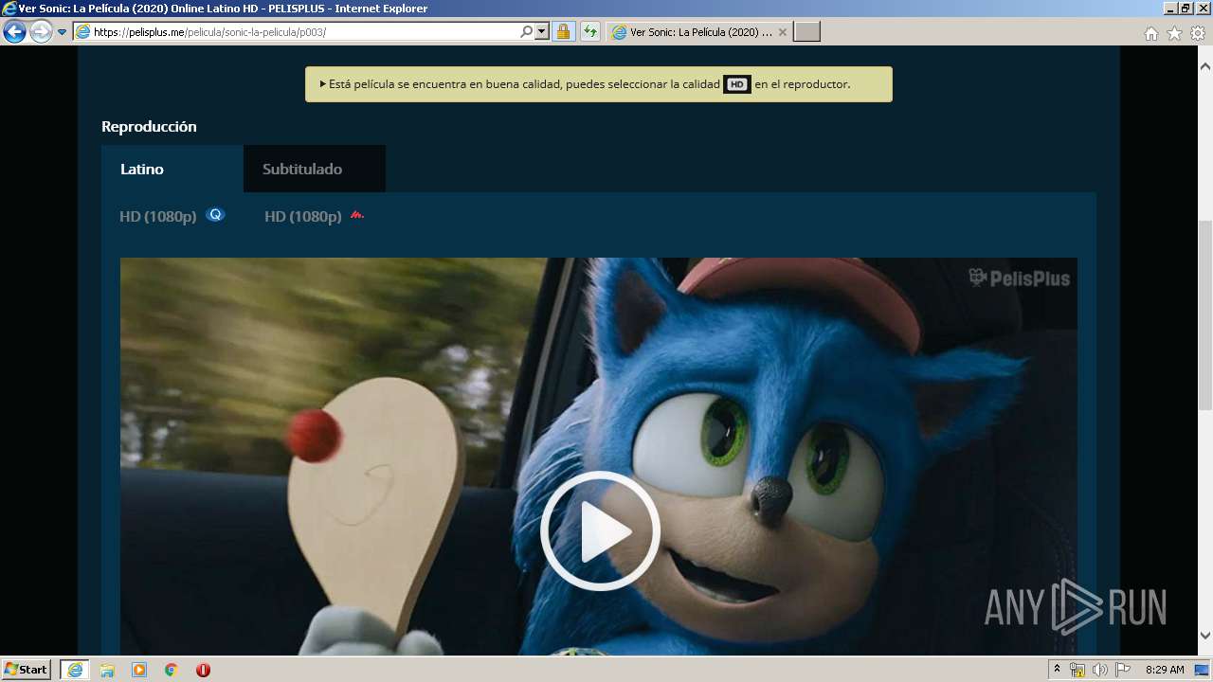
Task: Click the page scrollbar up arrow
Action: tap(1205, 67)
